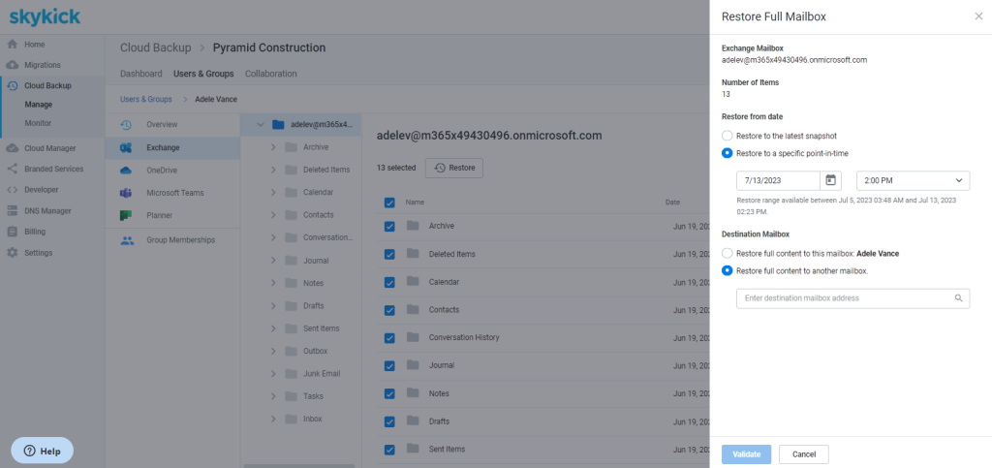The width and height of the screenshot is (992, 468).
Task: Expand the Contacts tree folder
Action: (273, 215)
